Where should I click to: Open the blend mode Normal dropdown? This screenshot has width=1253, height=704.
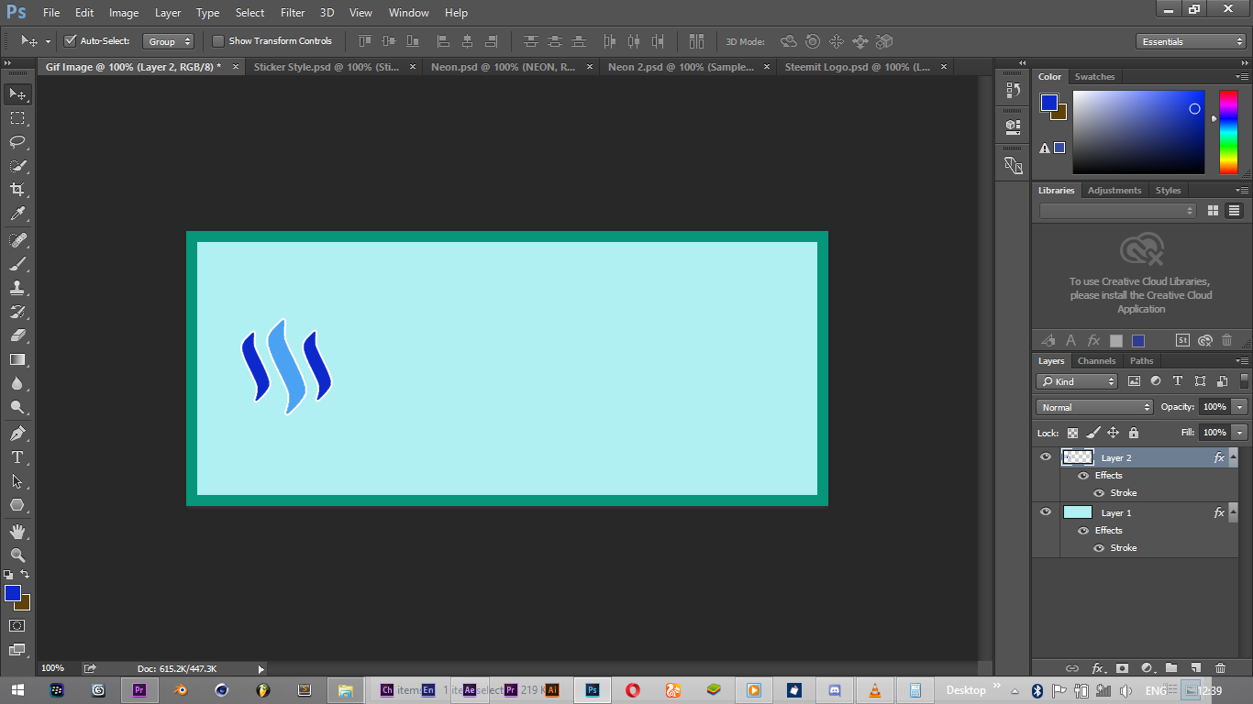tap(1094, 407)
